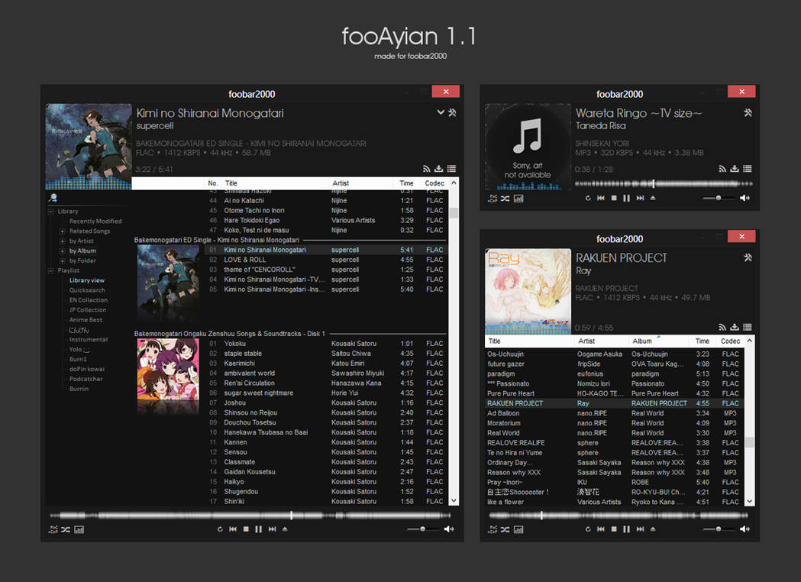Viewport: 801px width, 582px height.
Task: Enable shuffle in the main player
Action: click(x=66, y=529)
